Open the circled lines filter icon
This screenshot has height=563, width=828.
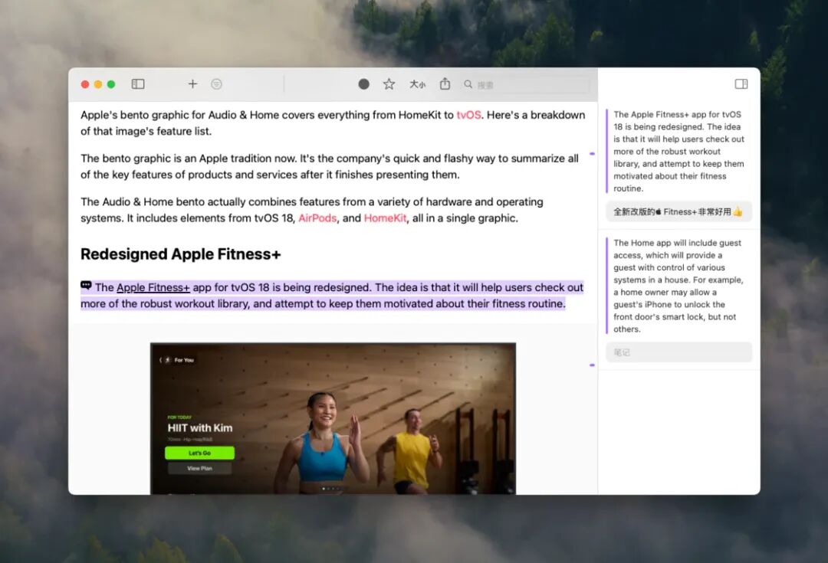pyautogui.click(x=216, y=84)
